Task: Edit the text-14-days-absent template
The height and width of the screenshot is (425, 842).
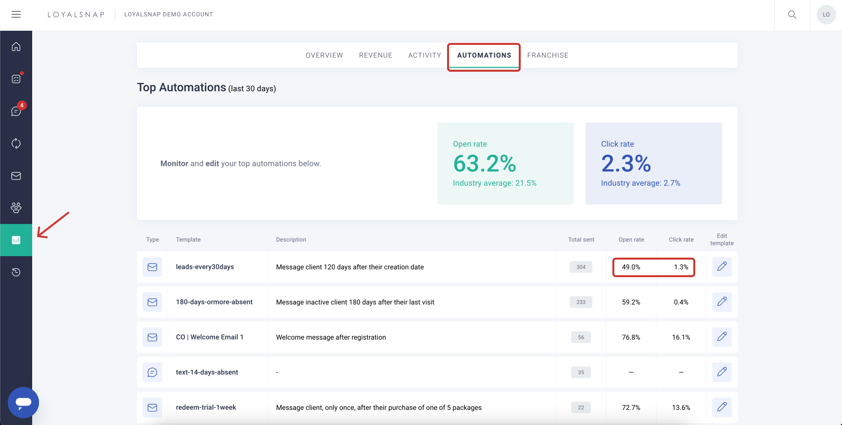Action: click(x=722, y=372)
